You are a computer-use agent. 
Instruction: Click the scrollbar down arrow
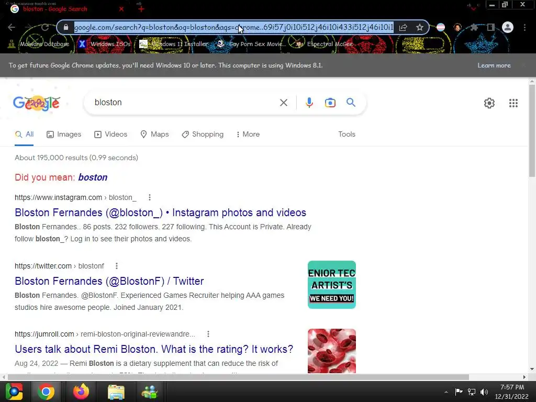tap(532, 369)
